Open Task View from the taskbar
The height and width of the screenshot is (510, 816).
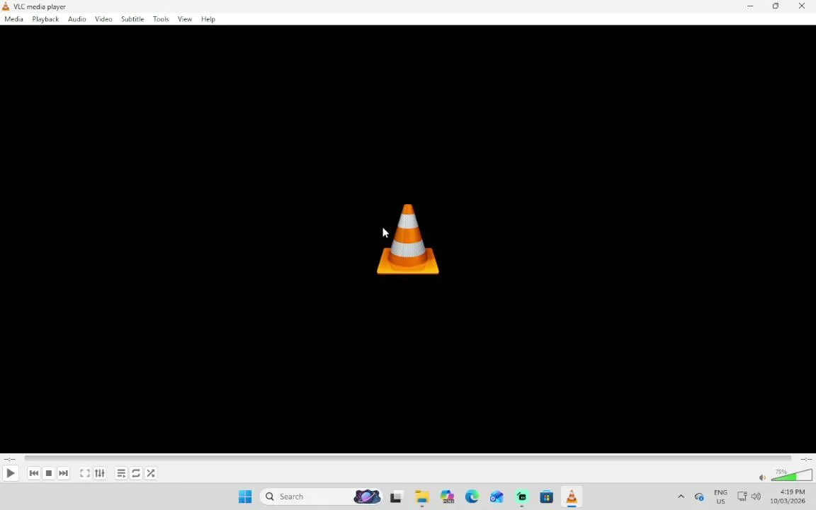tap(395, 497)
